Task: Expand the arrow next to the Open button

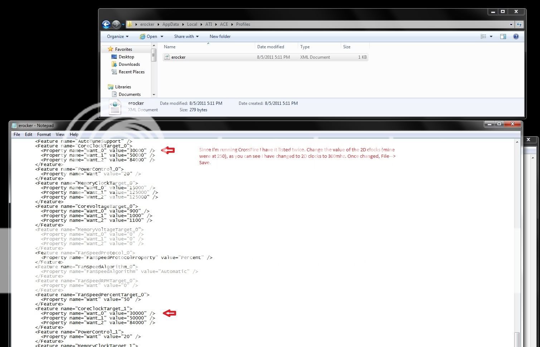Action: click(x=162, y=36)
